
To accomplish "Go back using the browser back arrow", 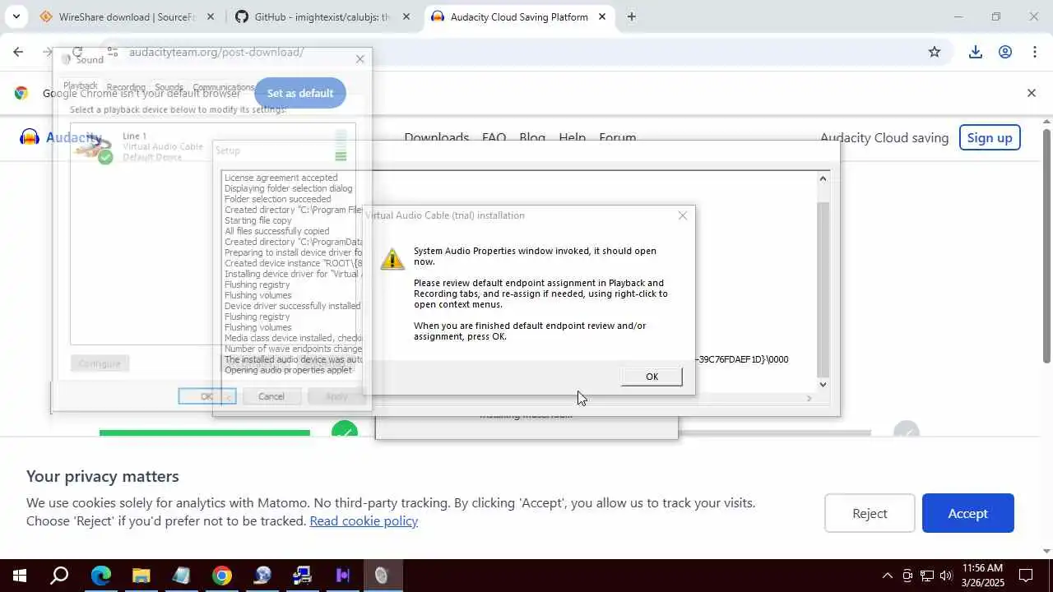I will (18, 52).
